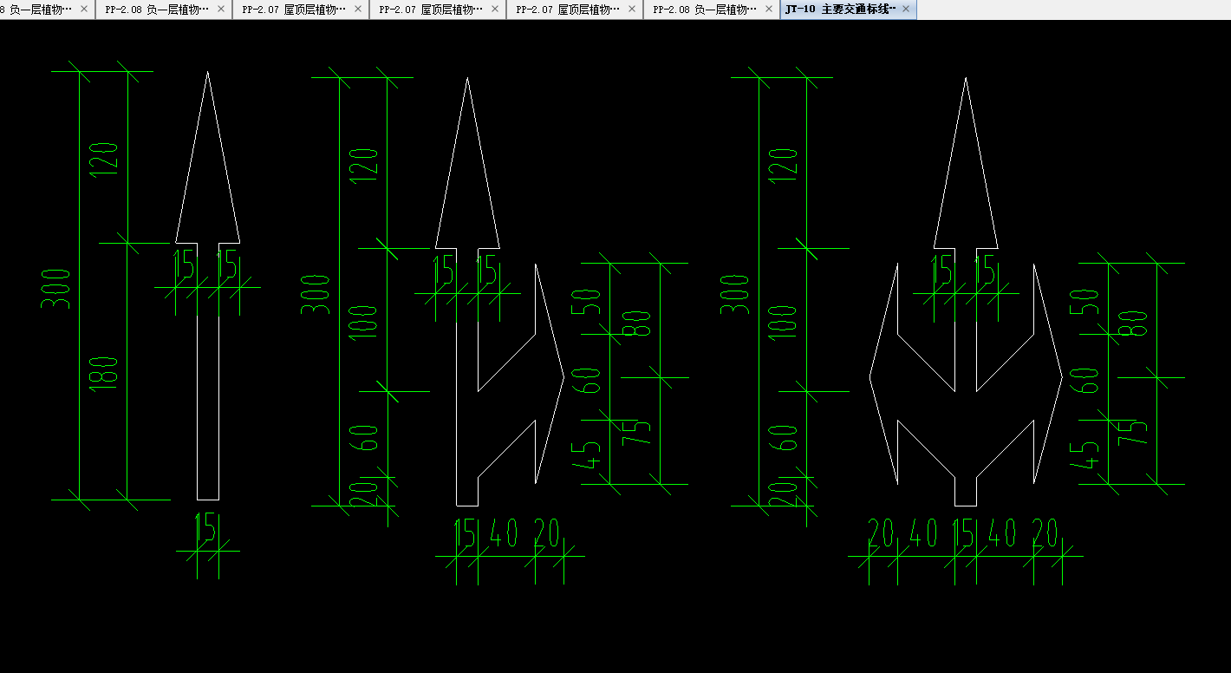
Task: Select the 80 dimension right of the right-turn arrow
Action: coord(637,323)
